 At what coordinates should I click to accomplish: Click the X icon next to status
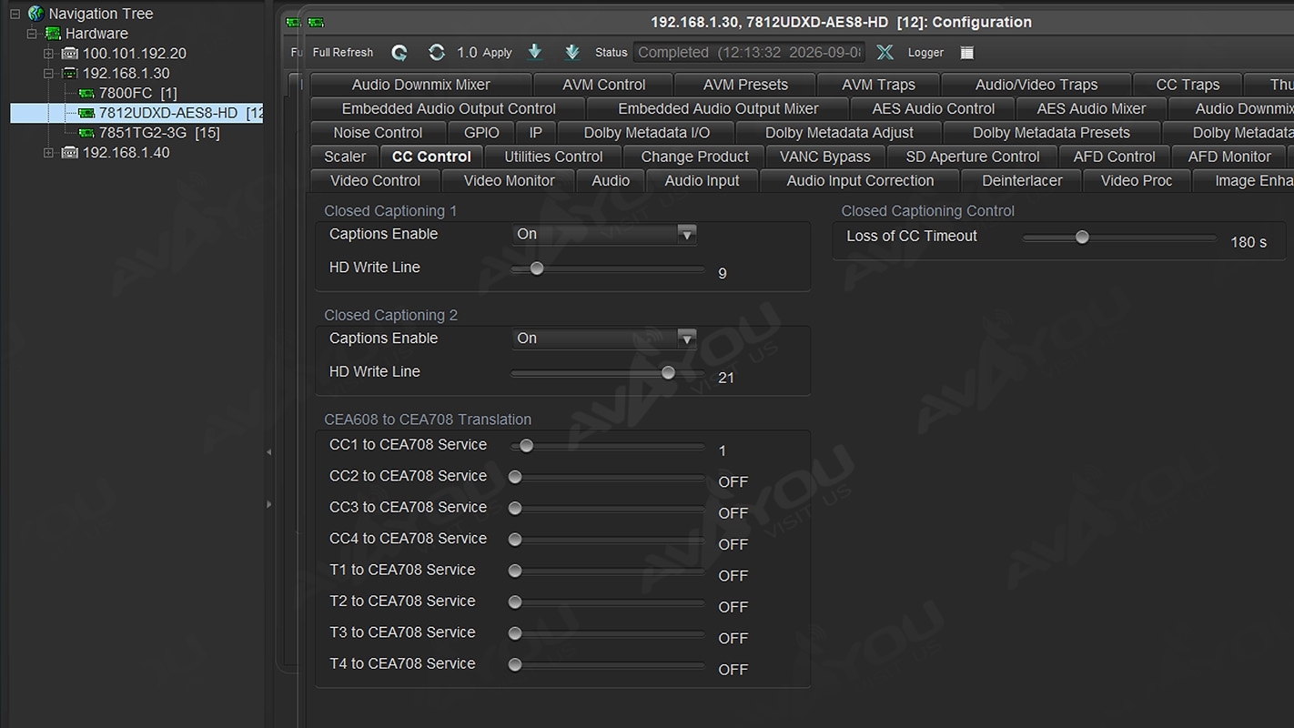click(x=885, y=53)
